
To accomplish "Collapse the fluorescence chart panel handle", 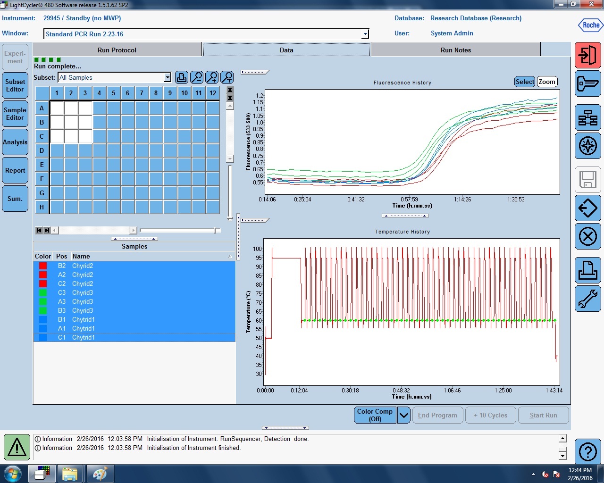I will [x=255, y=72].
